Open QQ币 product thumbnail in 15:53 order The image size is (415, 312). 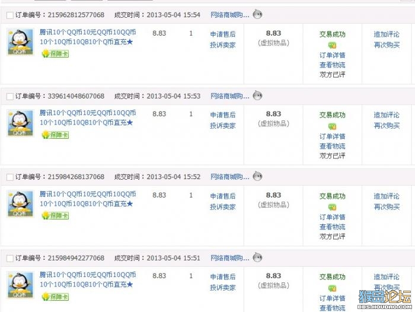coord(20,123)
